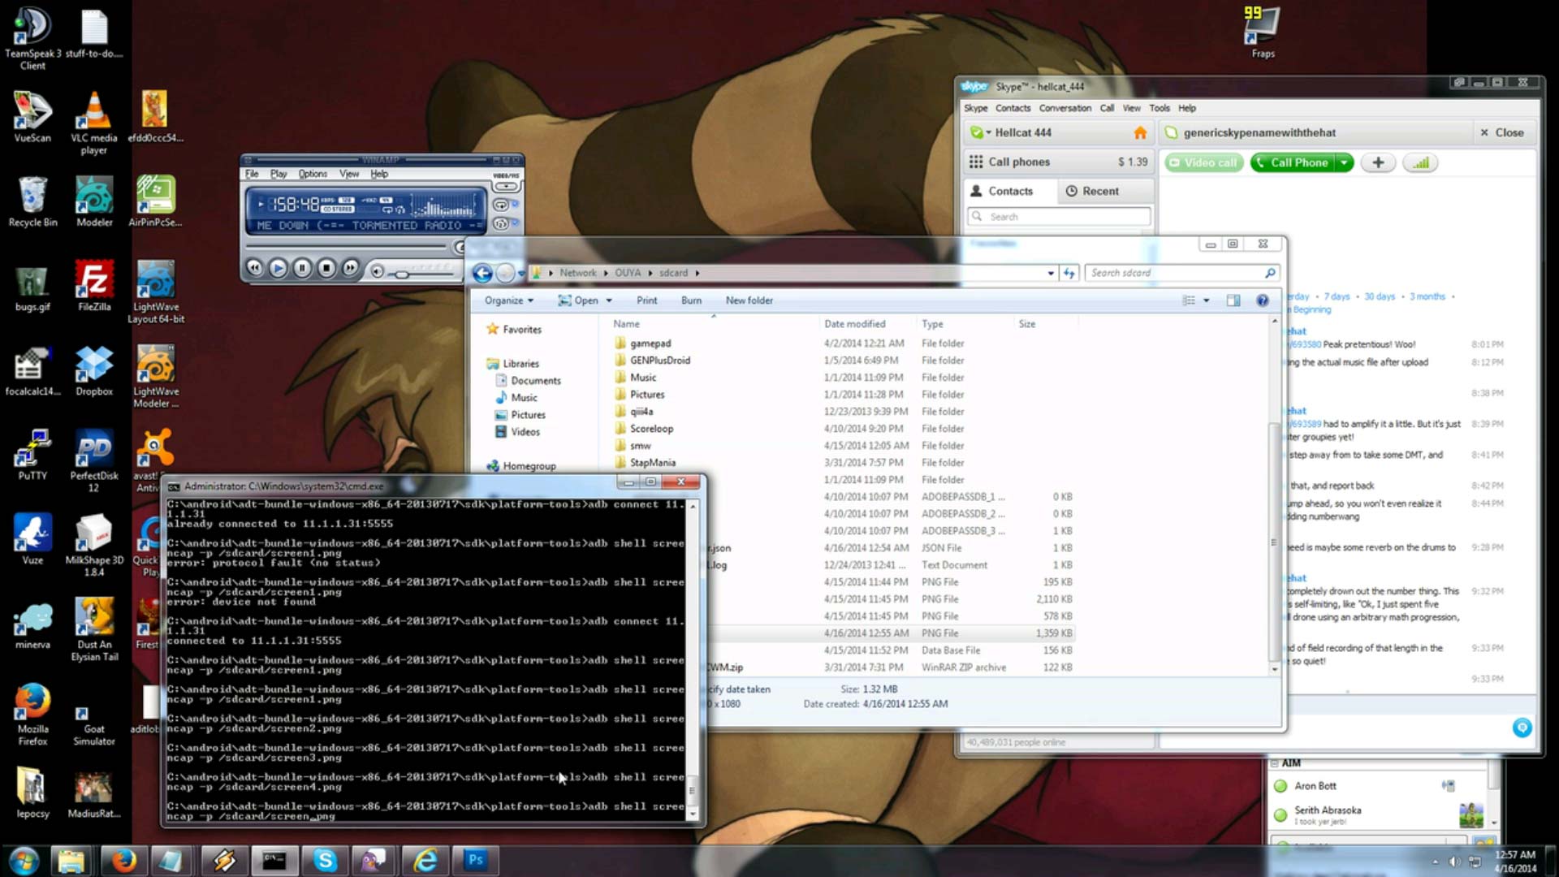The width and height of the screenshot is (1559, 877).
Task: Select the GENPlusDroid folder
Action: [660, 361]
